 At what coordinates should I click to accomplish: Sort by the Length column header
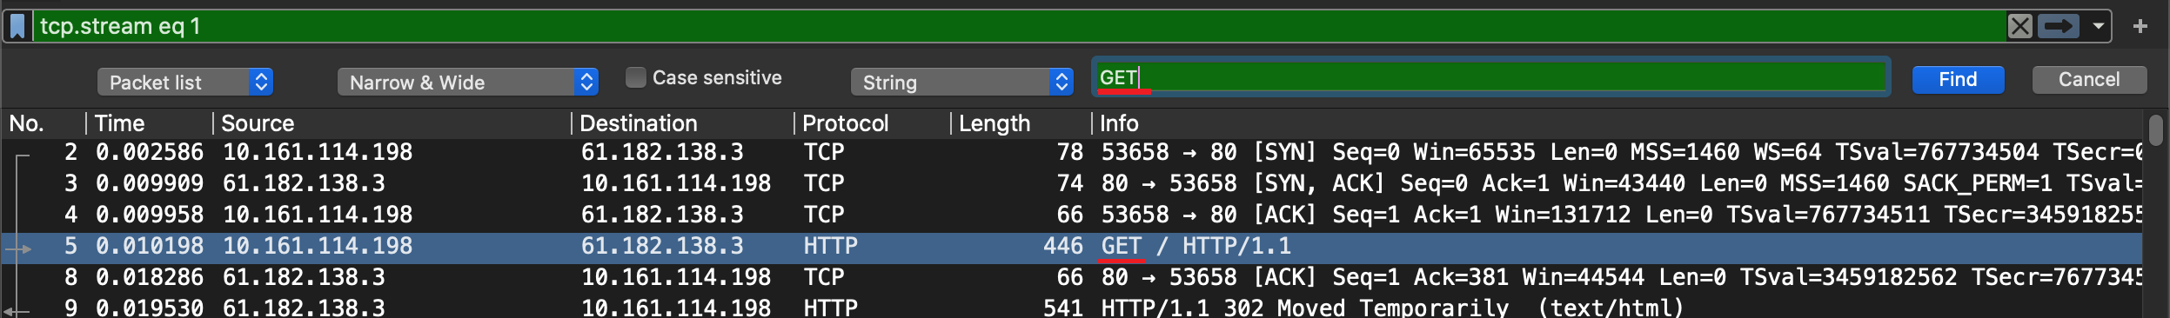click(x=1021, y=123)
